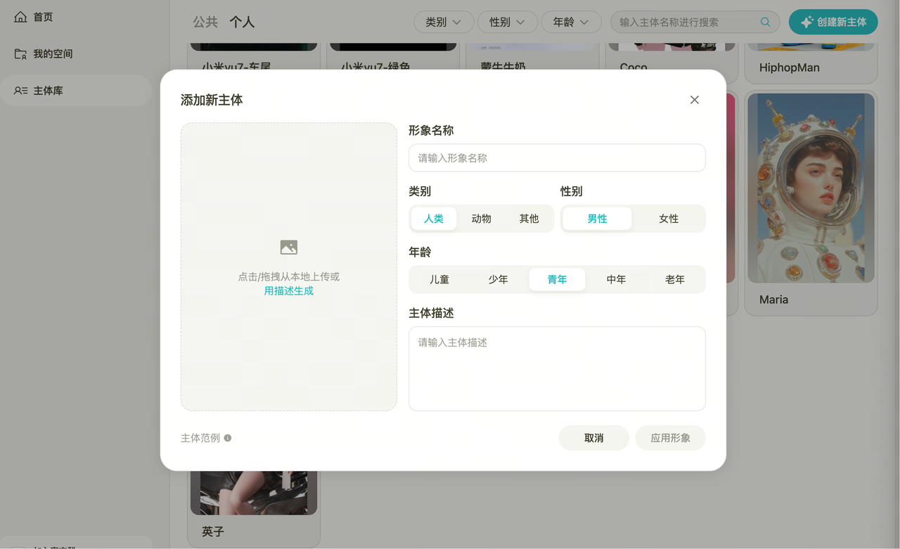Click the info icon beside 主体范例
900x549 pixels.
tap(228, 438)
